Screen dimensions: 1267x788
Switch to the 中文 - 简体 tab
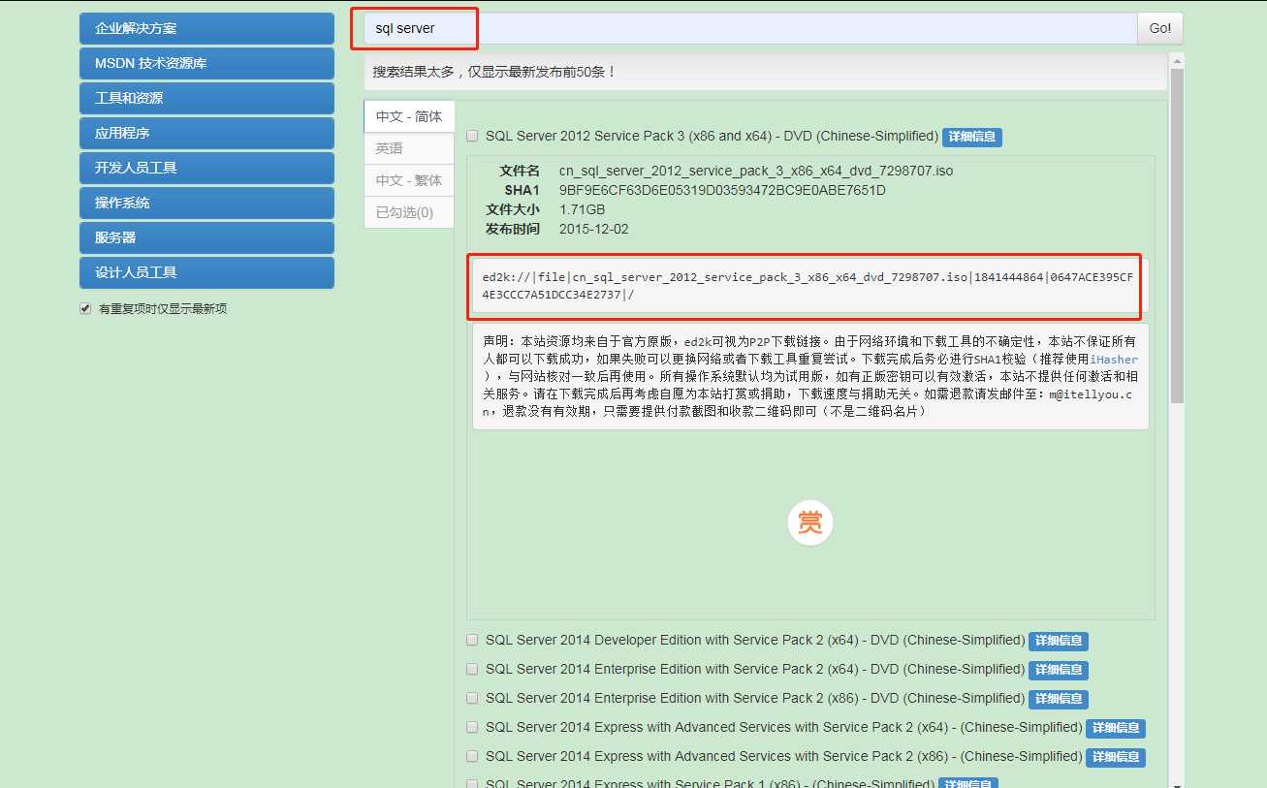point(409,116)
